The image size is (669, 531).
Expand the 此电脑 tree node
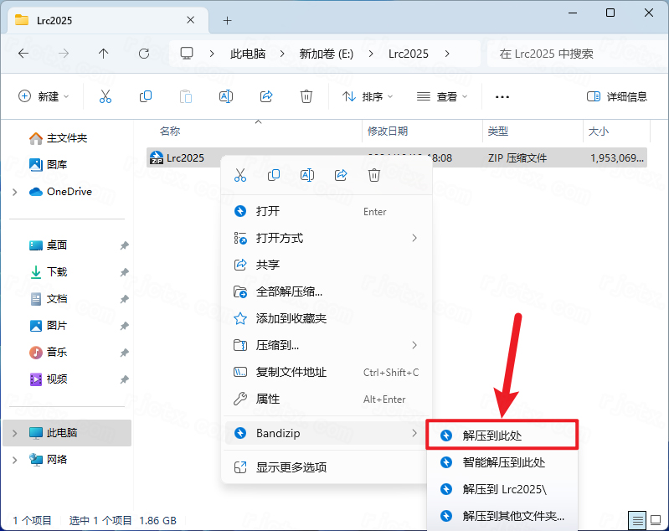tap(14, 433)
